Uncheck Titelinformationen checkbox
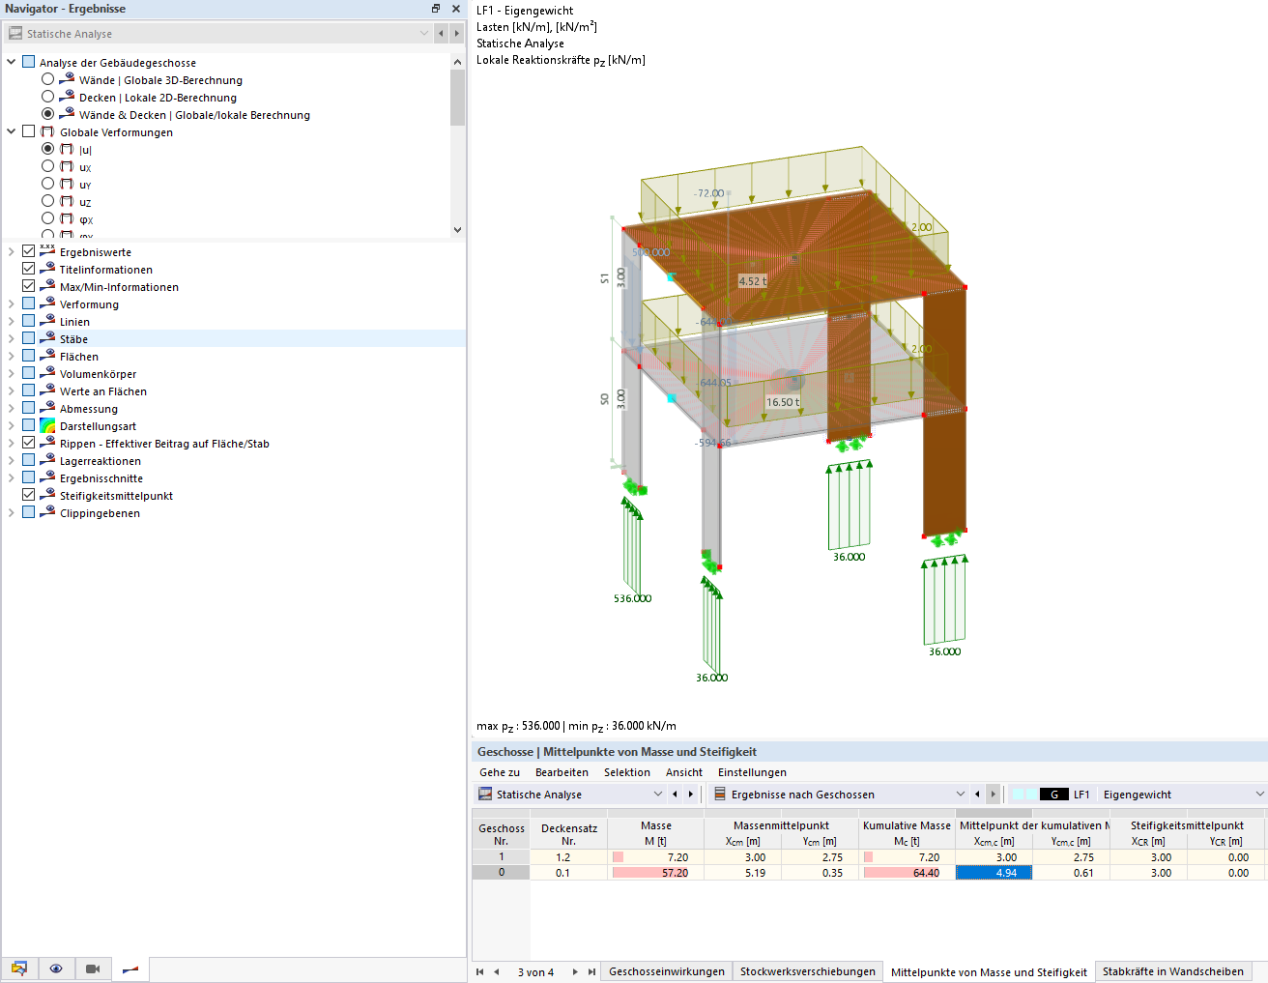The width and height of the screenshot is (1268, 983). point(28,269)
